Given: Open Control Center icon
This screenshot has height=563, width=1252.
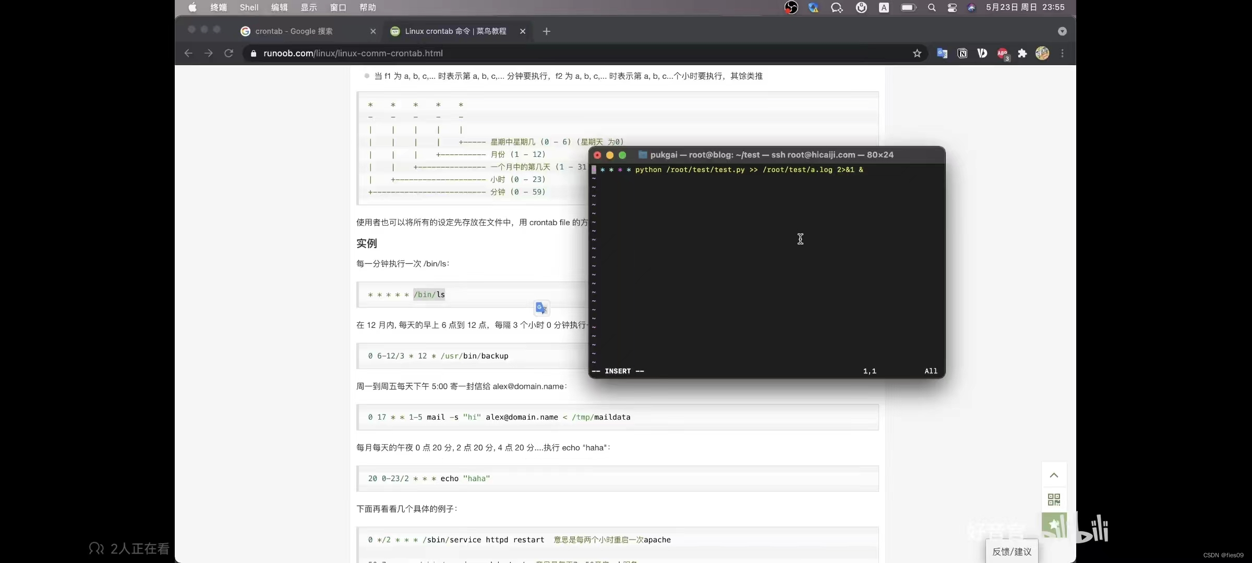Looking at the screenshot, I should pos(952,7).
